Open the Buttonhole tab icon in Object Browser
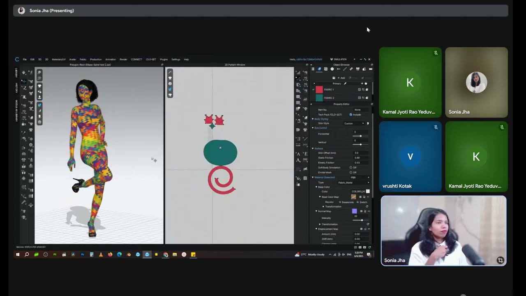The width and height of the screenshot is (526, 296). 339,69
